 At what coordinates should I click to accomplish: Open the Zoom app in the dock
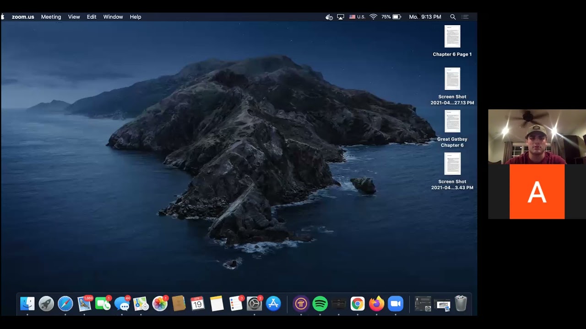[x=396, y=304]
